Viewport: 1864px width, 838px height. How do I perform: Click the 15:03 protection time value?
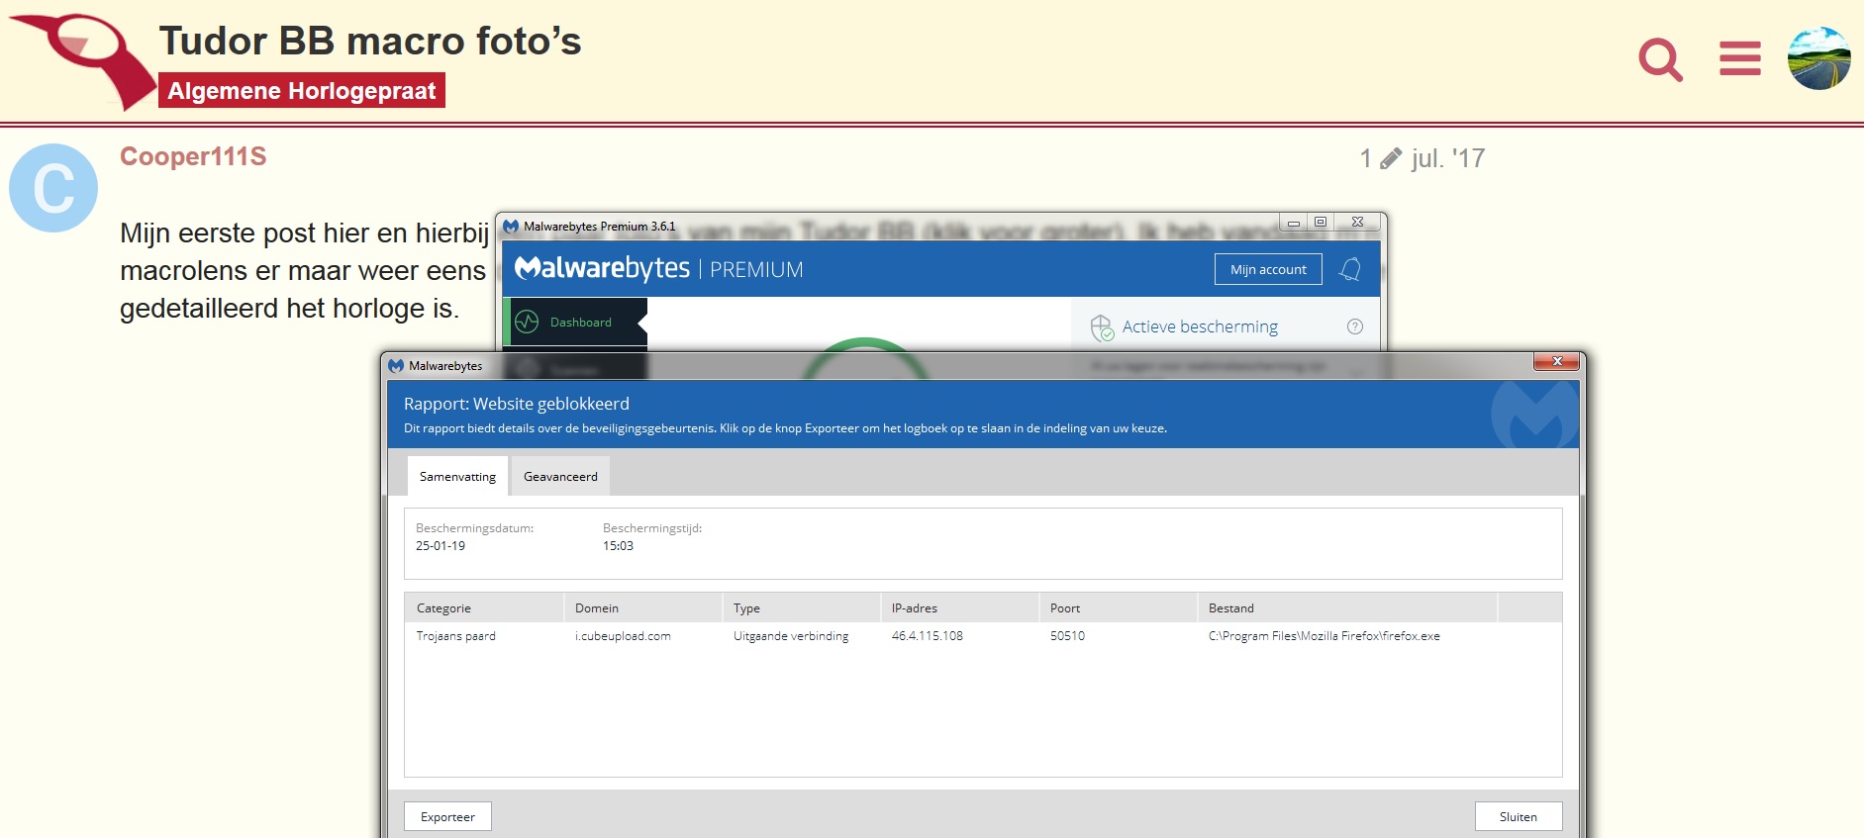(618, 546)
